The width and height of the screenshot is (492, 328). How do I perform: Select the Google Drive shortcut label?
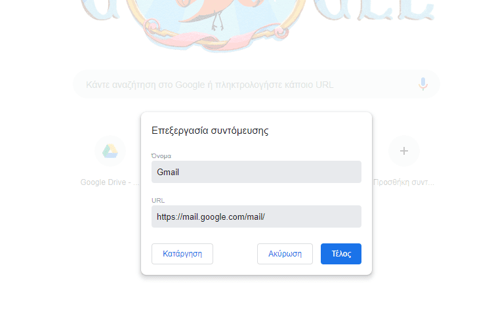pyautogui.click(x=110, y=182)
